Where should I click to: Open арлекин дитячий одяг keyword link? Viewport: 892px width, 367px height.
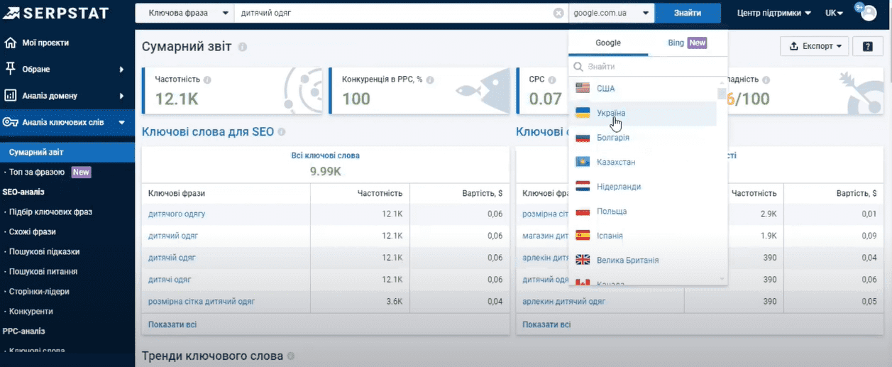pyautogui.click(x=564, y=301)
